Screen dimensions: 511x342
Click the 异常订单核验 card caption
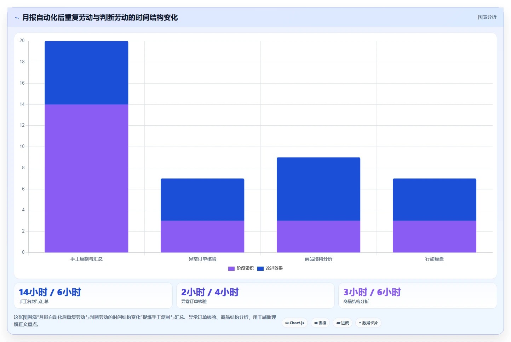click(194, 302)
